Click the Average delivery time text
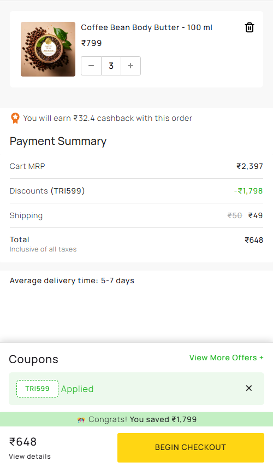Image resolution: width=273 pixels, height=468 pixels. coord(72,281)
